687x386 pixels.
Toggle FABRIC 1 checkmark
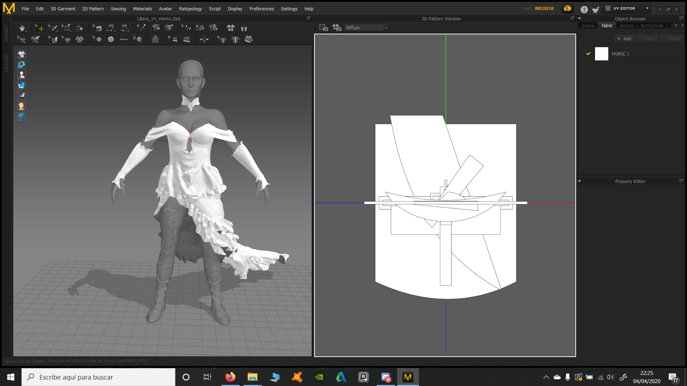click(588, 54)
